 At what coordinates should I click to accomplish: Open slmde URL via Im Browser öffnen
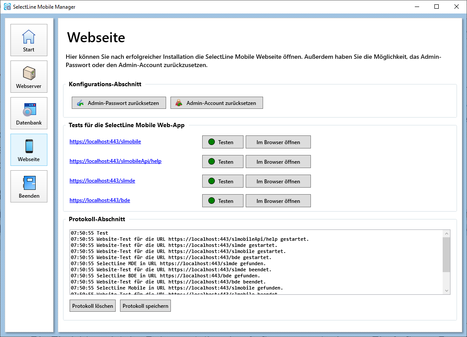tap(278, 181)
